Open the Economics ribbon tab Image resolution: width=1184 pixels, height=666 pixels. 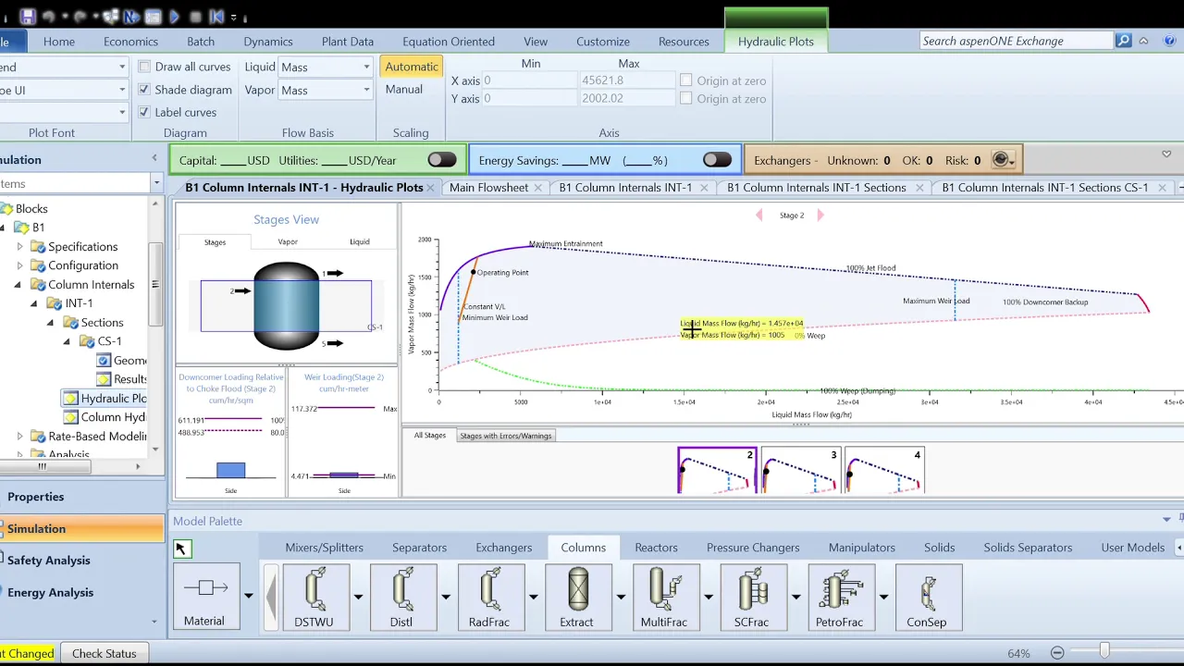pos(130,42)
